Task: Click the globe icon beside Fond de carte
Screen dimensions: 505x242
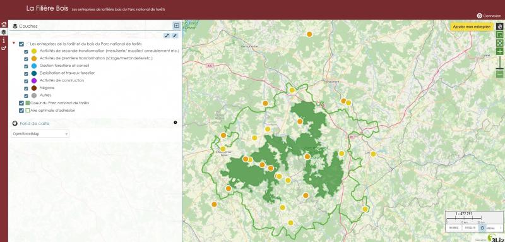Action: (15, 123)
